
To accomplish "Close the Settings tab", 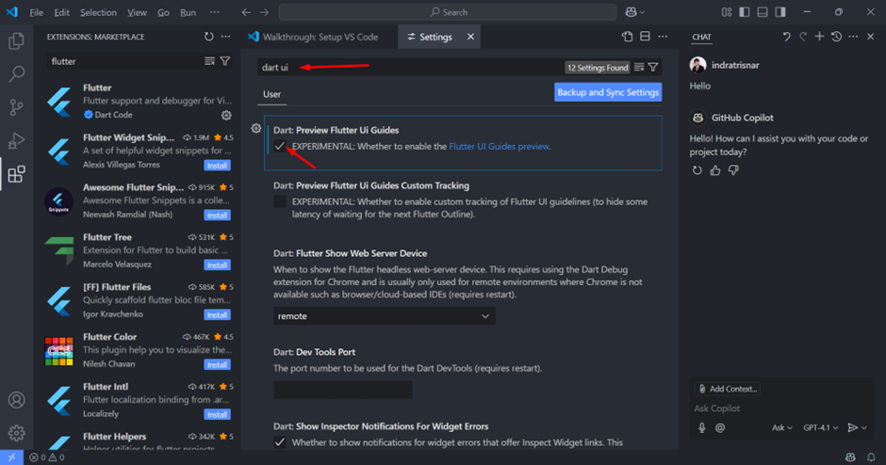I will [x=470, y=37].
